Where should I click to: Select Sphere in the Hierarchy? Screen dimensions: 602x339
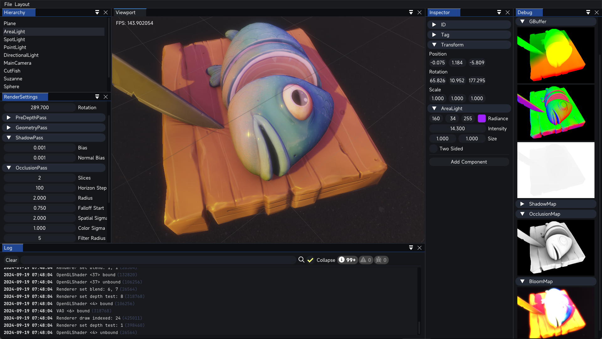tap(53, 87)
